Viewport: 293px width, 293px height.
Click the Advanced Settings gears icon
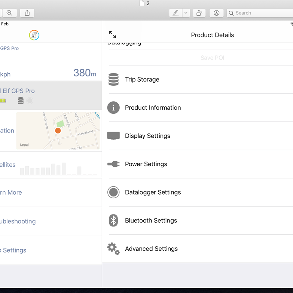113,249
